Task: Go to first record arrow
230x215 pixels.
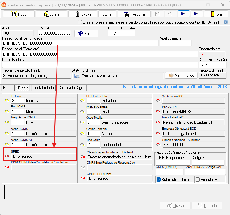Action: [x=157, y=14]
